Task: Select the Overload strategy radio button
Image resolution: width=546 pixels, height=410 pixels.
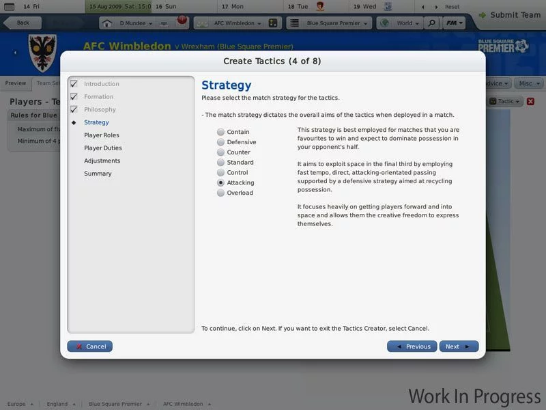Action: pyautogui.click(x=220, y=193)
